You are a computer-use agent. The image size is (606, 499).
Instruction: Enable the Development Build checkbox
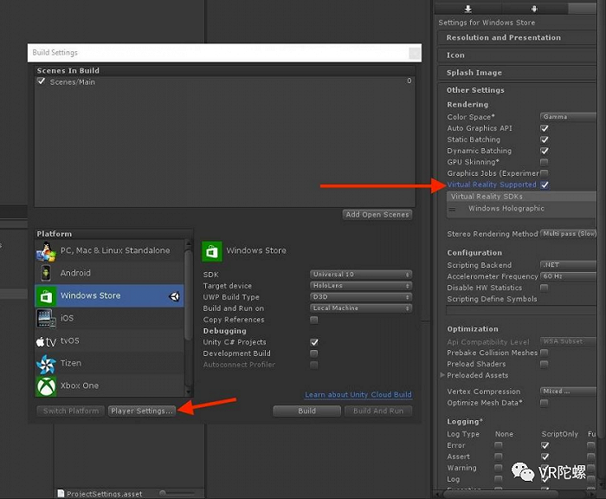(x=314, y=353)
